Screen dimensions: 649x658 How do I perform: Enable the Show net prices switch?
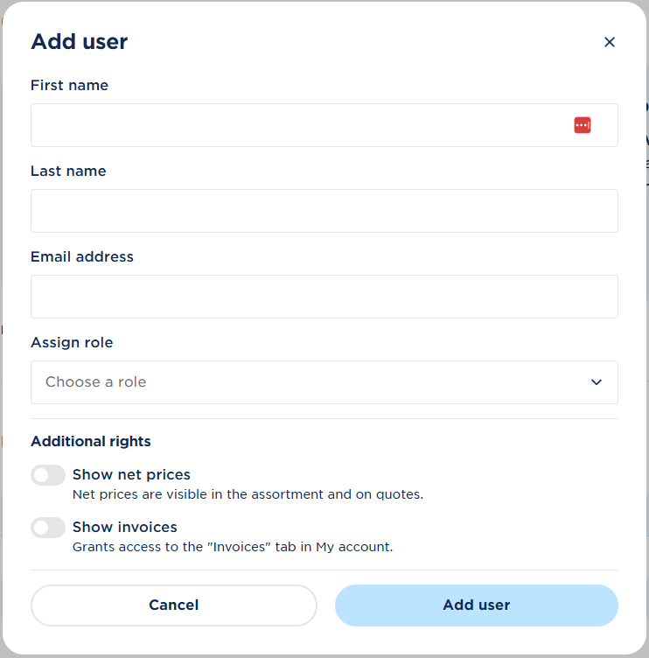click(48, 475)
